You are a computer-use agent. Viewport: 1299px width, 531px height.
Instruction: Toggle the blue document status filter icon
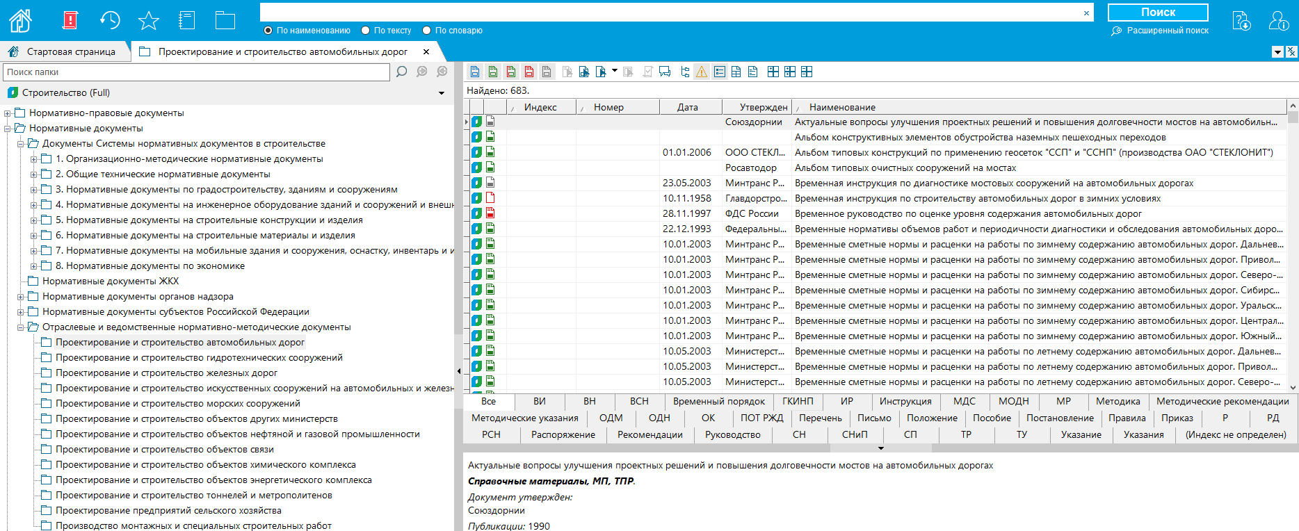pos(475,72)
